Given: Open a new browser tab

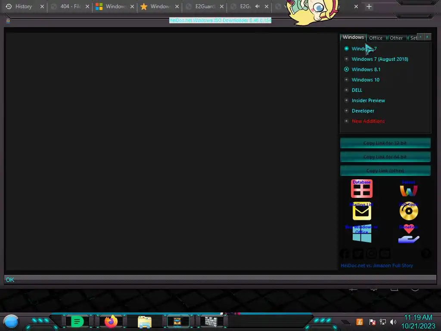Looking at the screenshot, I should [x=369, y=6].
